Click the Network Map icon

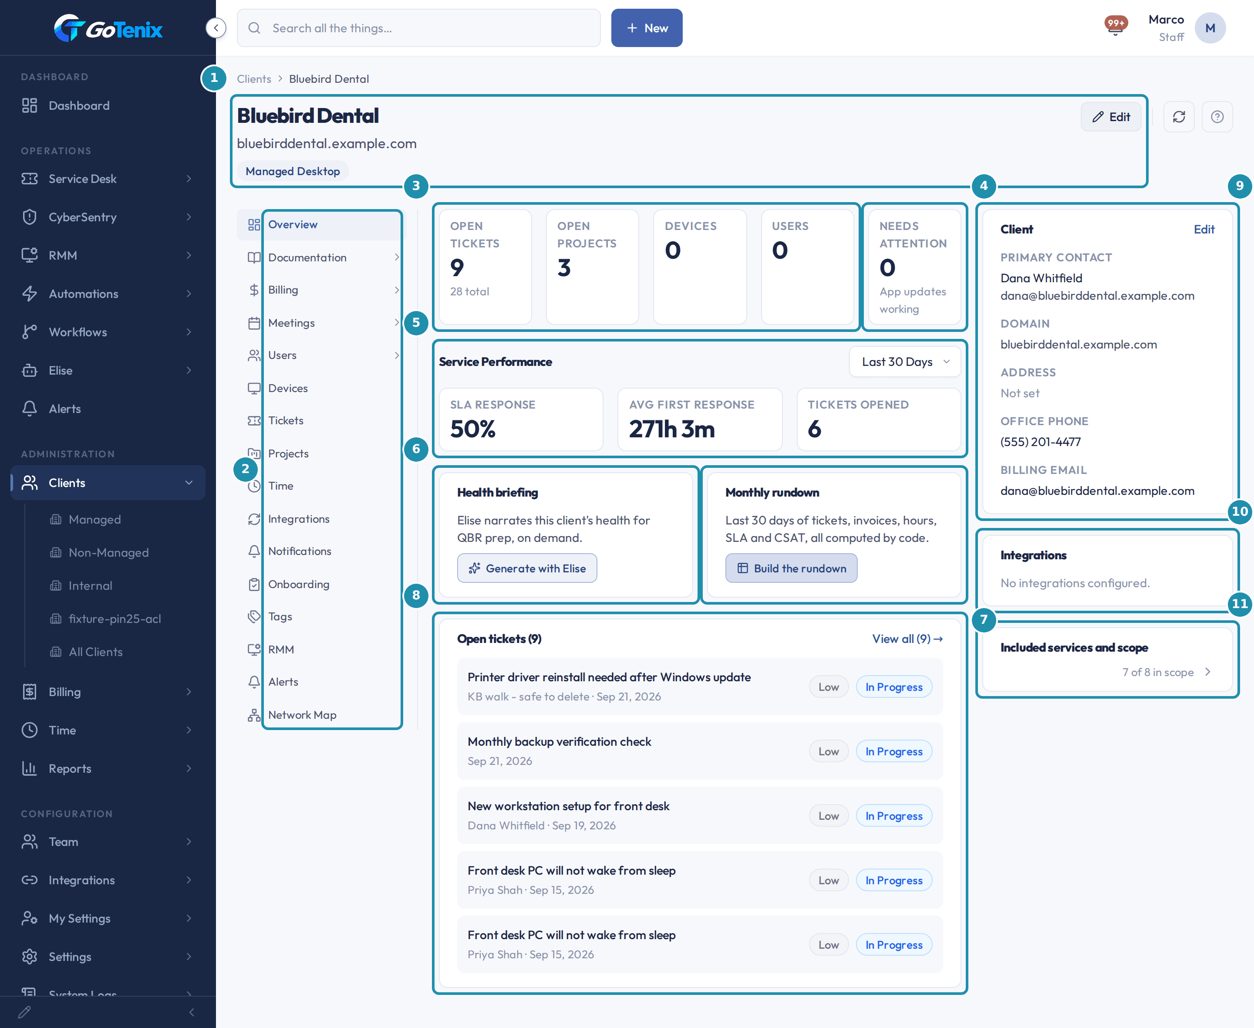[x=254, y=715]
